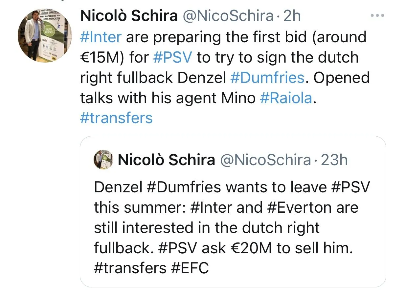Open the @NicoSchira handle beside 2h timestamp

click(x=228, y=16)
